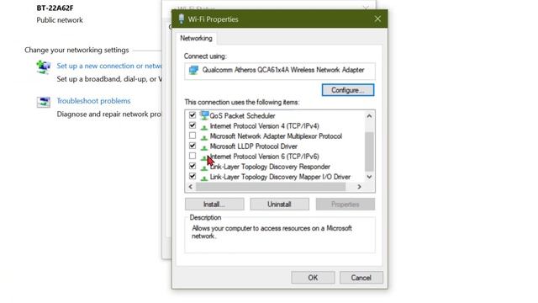
Task: Click the Install button
Action: pos(214,204)
